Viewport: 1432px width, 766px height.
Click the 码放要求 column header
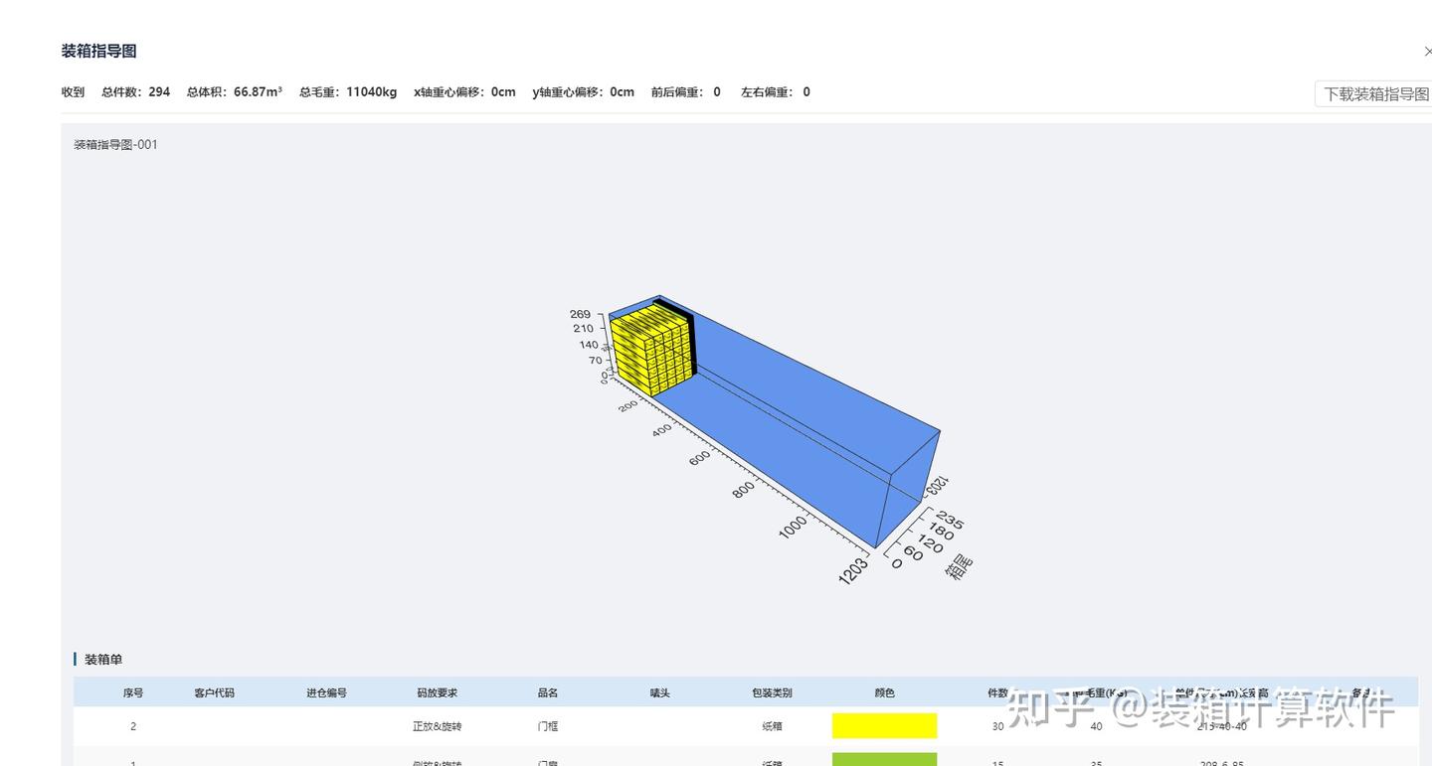pyautogui.click(x=438, y=693)
